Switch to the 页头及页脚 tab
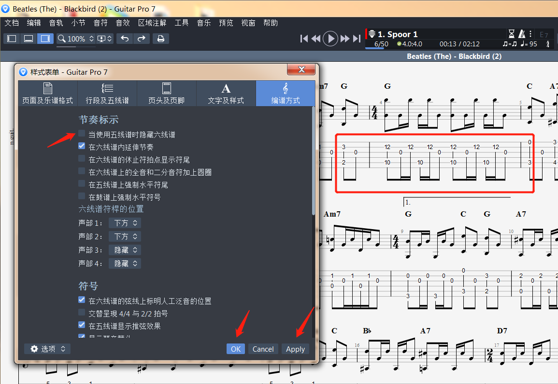Screen dimensions: 558x384 tap(166, 93)
